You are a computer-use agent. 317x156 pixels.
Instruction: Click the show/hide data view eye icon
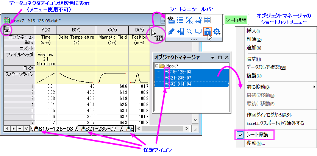(x=171, y=20)
